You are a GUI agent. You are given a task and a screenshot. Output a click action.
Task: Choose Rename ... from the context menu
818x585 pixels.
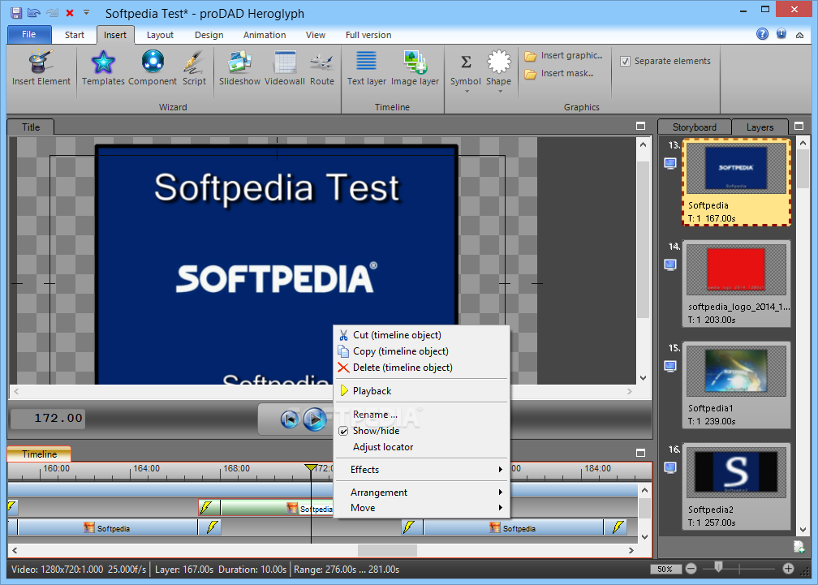(x=421, y=415)
